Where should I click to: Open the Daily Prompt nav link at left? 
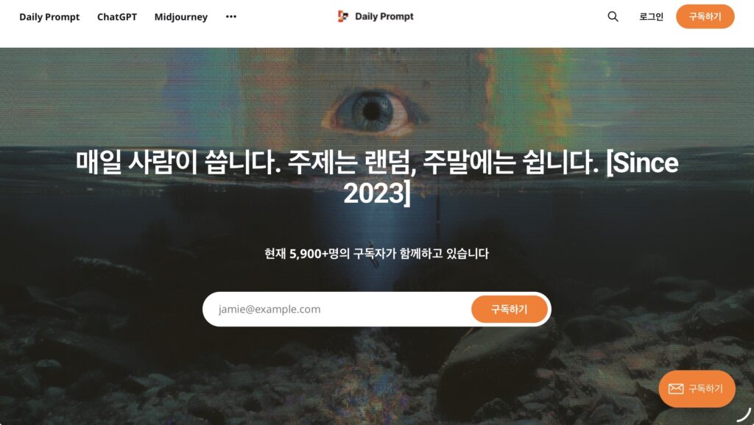point(49,17)
